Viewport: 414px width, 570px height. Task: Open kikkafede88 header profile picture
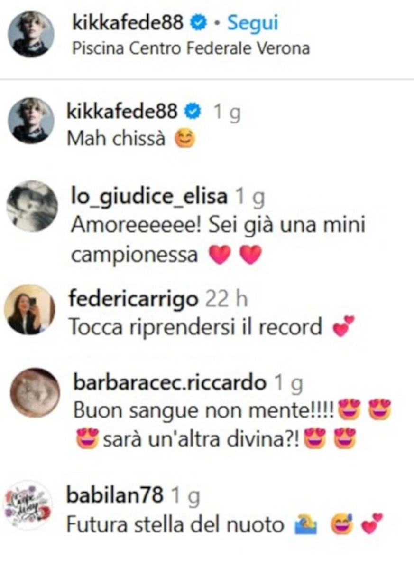tap(31, 34)
